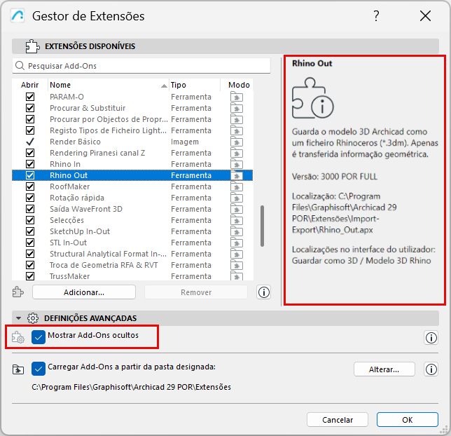This screenshot has width=451, height=436.
Task: Click the Pesquisar Add-Ons search field
Action: pos(141,66)
